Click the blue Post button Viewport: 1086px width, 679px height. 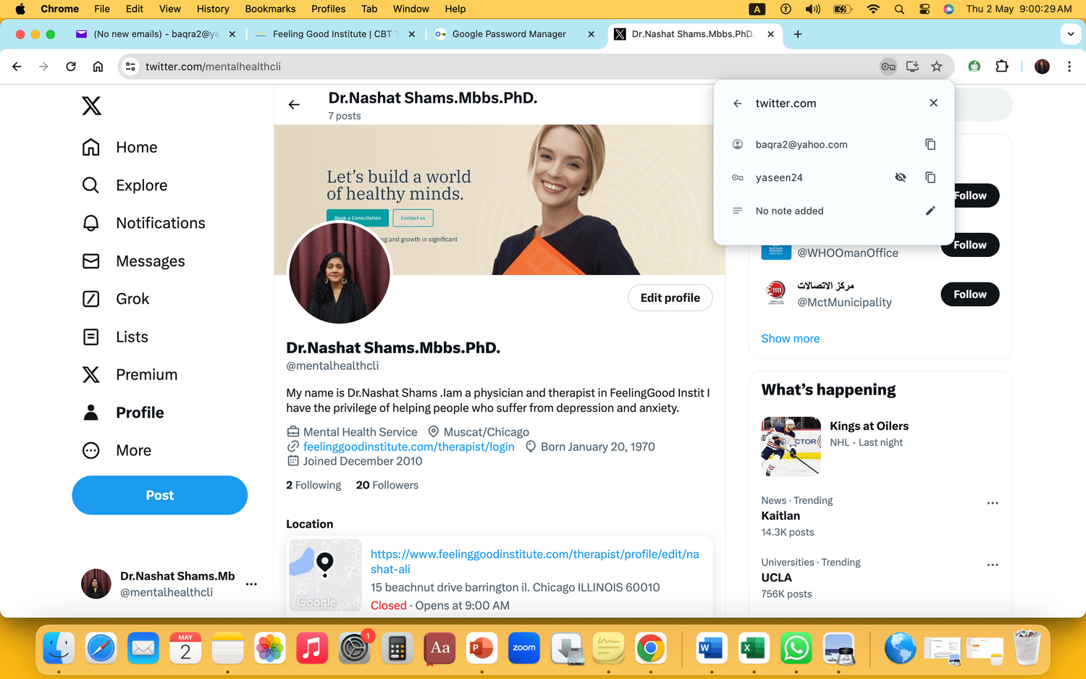[160, 495]
